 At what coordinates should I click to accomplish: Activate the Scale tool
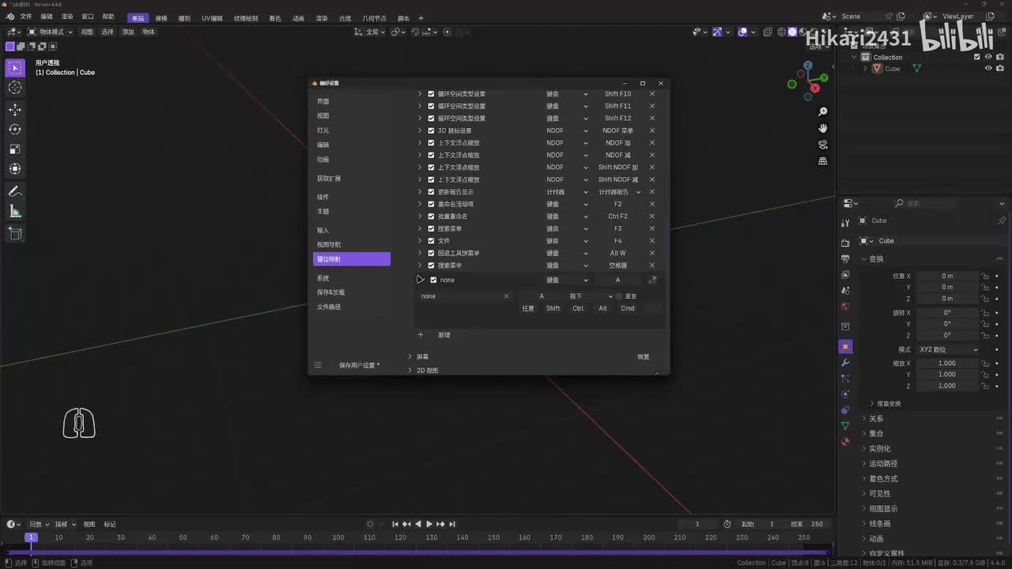[15, 149]
